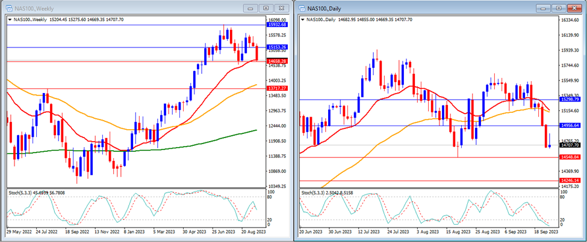
Task: Select the NAS100.,Daily window title text
Action: (324, 8)
